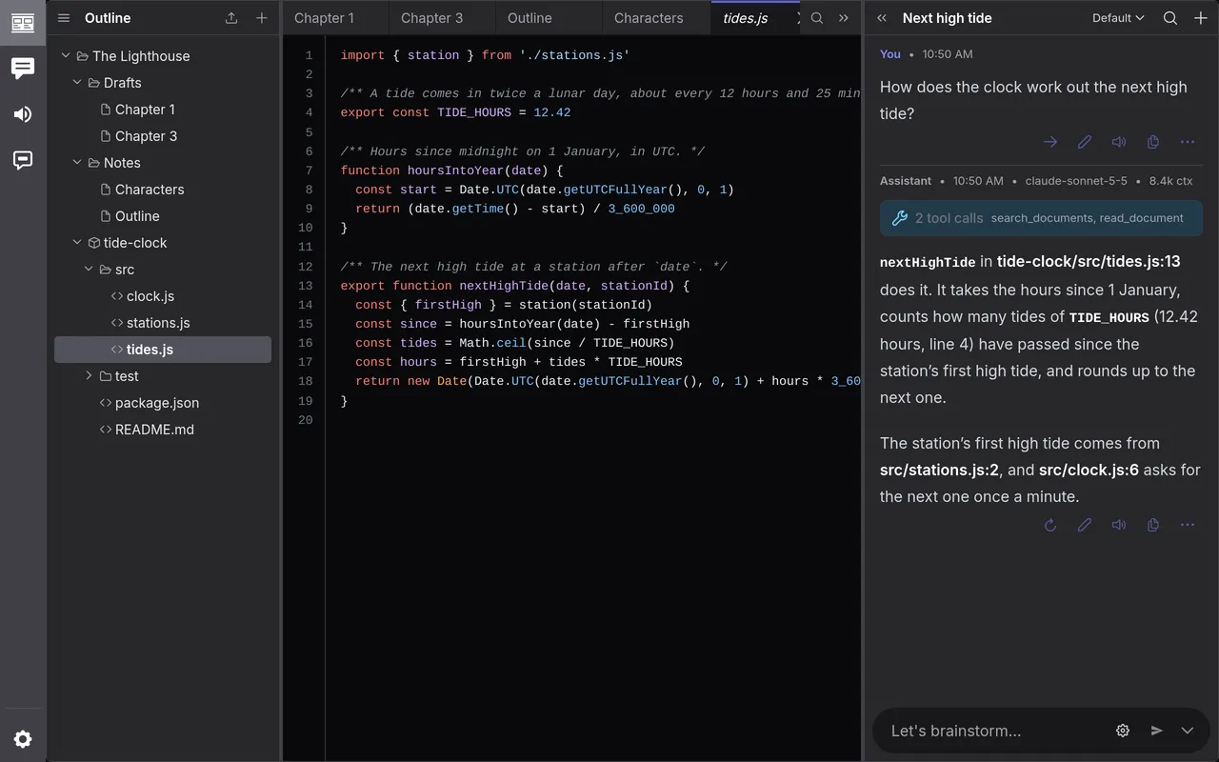This screenshot has height=762, width=1219.
Task: Open the chat bubble icon in the left sidebar
Action: click(23, 68)
